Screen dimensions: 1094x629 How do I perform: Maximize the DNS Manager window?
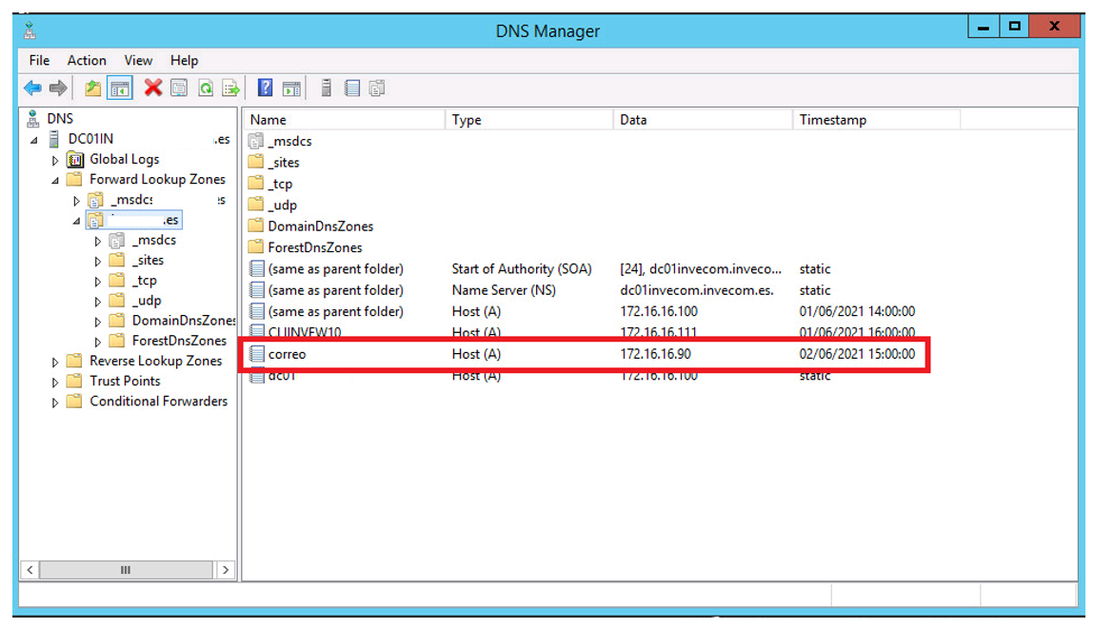1014,28
